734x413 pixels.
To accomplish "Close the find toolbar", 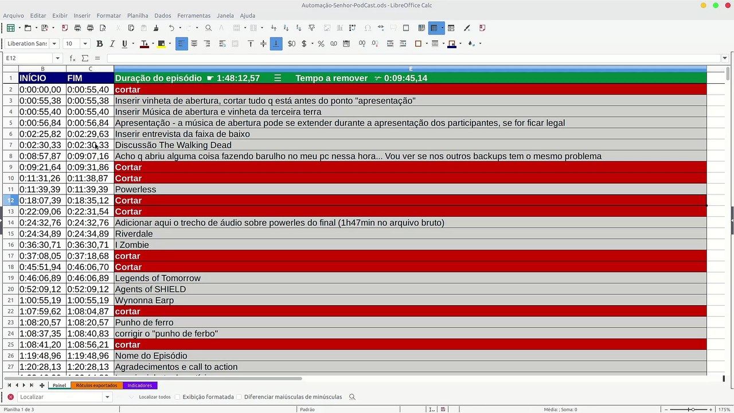I will coord(10,397).
